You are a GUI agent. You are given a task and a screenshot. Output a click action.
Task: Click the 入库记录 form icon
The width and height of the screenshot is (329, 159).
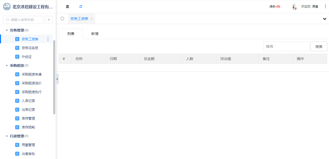17,101
